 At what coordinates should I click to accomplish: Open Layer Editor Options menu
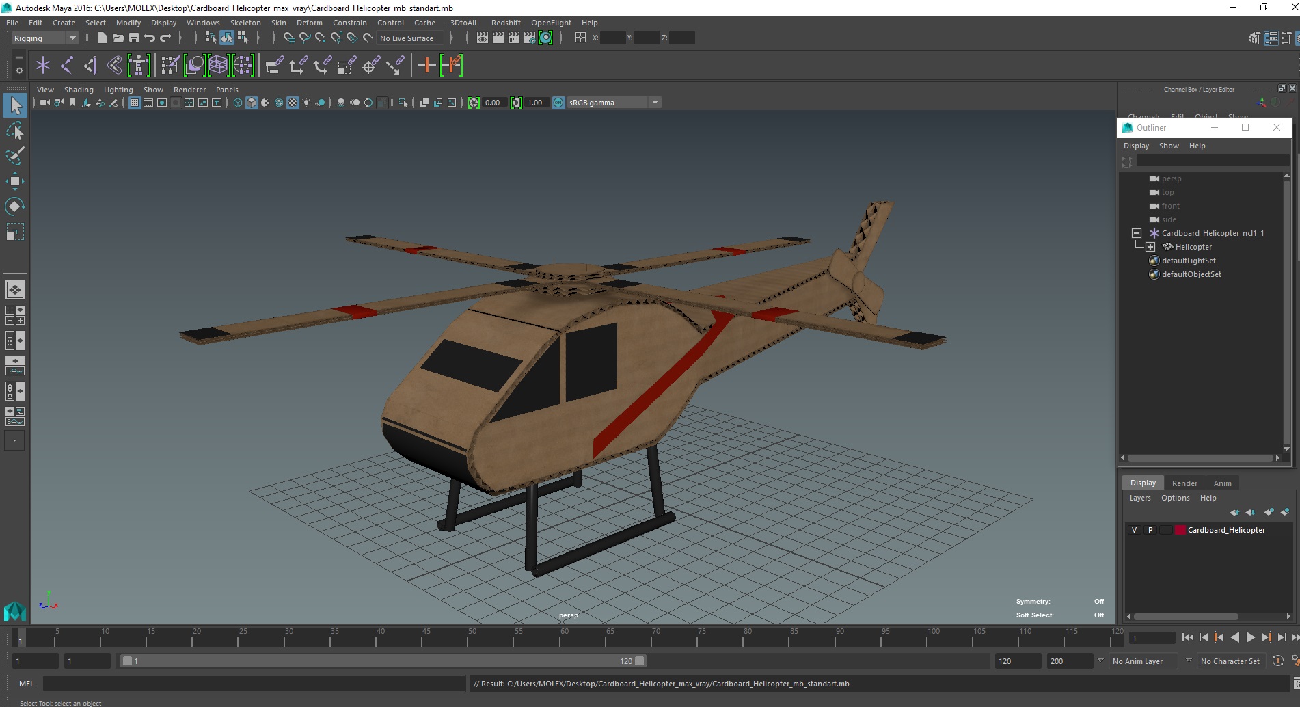[x=1175, y=498]
